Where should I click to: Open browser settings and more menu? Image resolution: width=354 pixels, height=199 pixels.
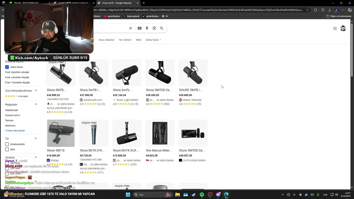click(343, 10)
